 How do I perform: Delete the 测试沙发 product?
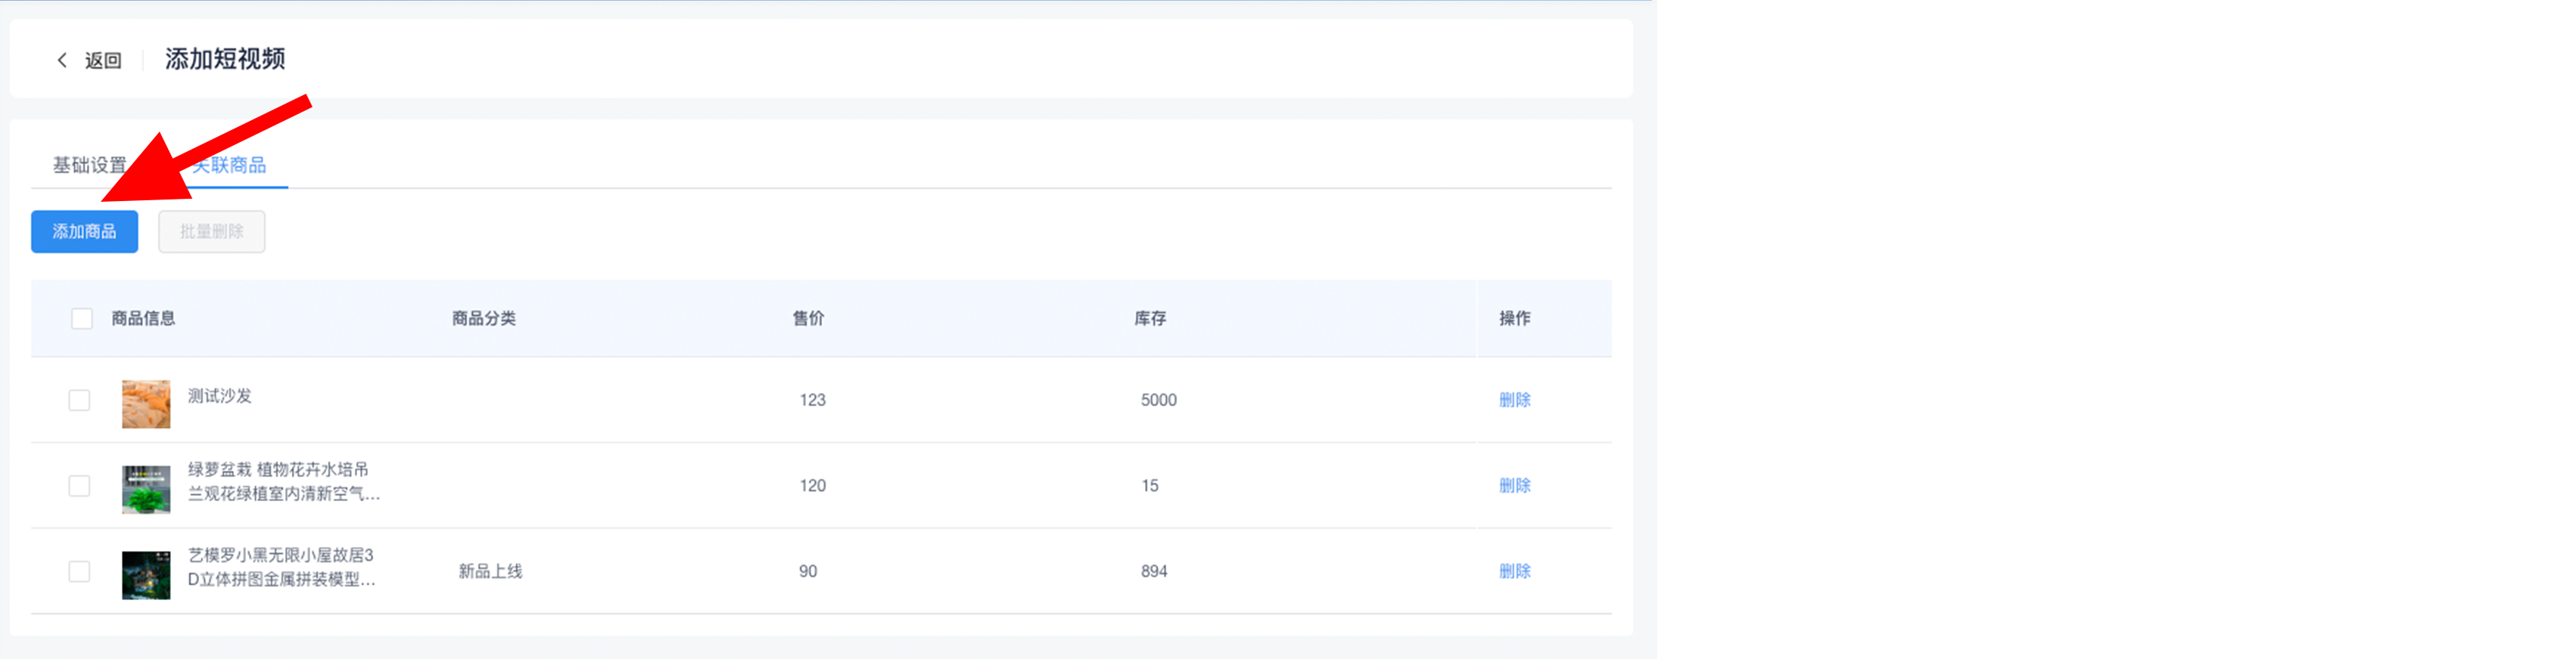click(1514, 401)
